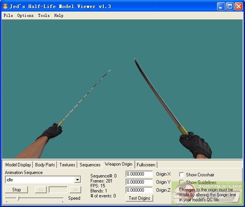The height and width of the screenshot is (207, 245).
Task: Step to next frame with >> button
Action: 75,190
